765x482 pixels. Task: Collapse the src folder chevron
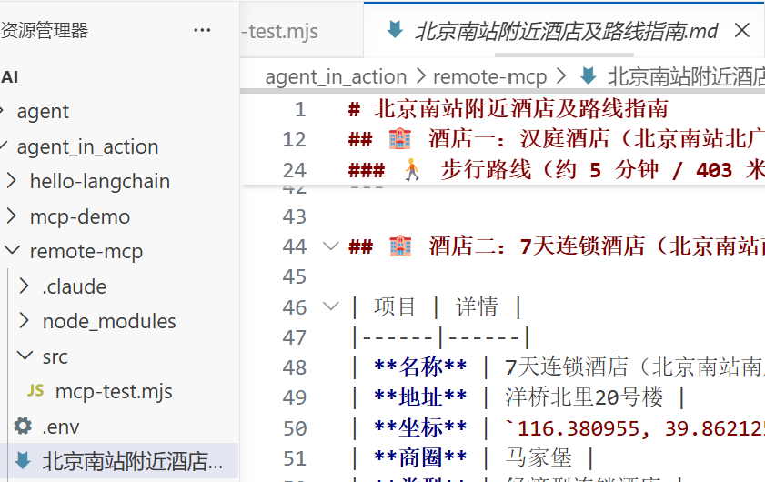(x=25, y=356)
